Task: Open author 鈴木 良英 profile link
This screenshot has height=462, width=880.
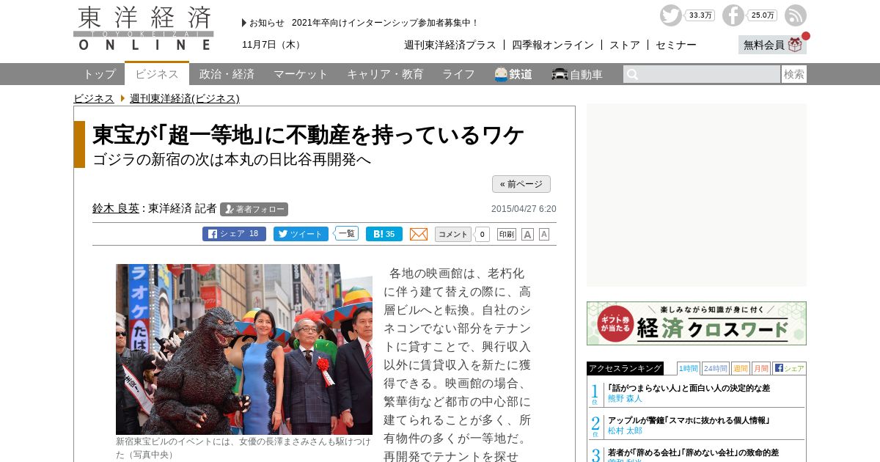Action: tap(116, 208)
